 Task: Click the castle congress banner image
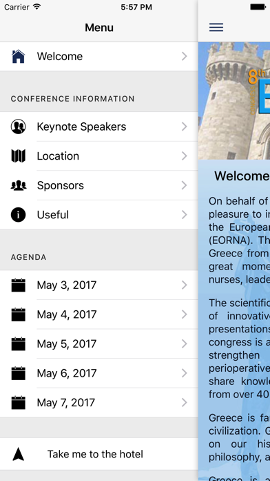coord(234,101)
